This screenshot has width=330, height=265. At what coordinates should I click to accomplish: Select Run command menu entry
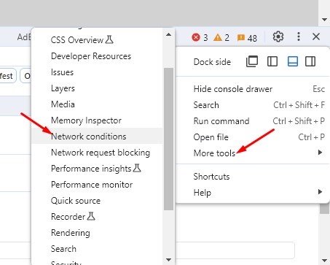(253, 121)
